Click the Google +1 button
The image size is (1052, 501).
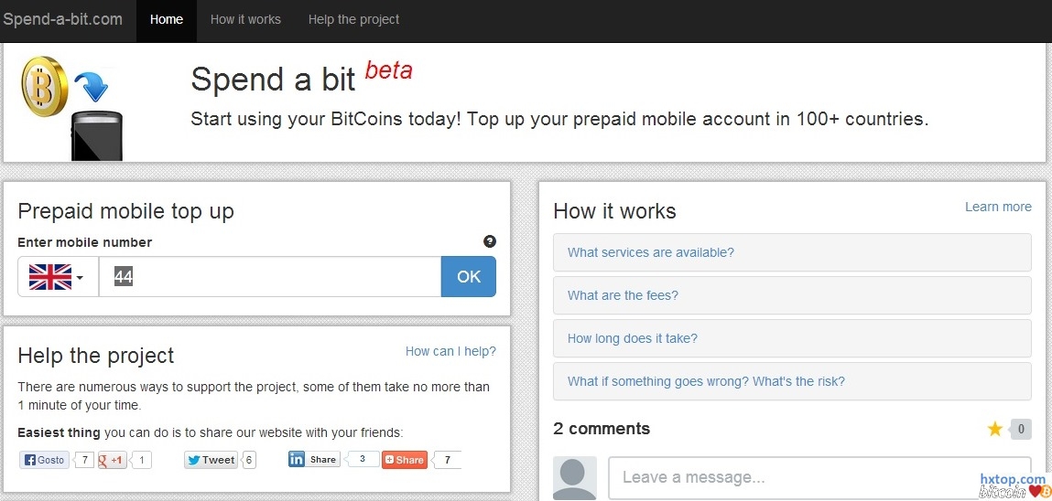pyautogui.click(x=113, y=460)
